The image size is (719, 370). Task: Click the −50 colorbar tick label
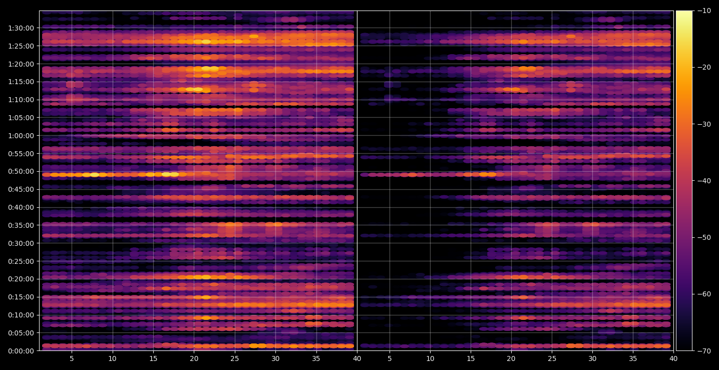(x=704, y=237)
